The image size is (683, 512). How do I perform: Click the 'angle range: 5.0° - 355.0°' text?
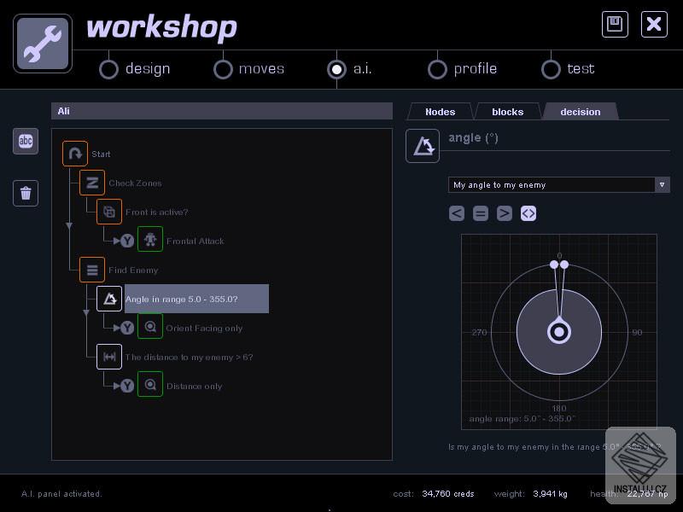[522, 418]
